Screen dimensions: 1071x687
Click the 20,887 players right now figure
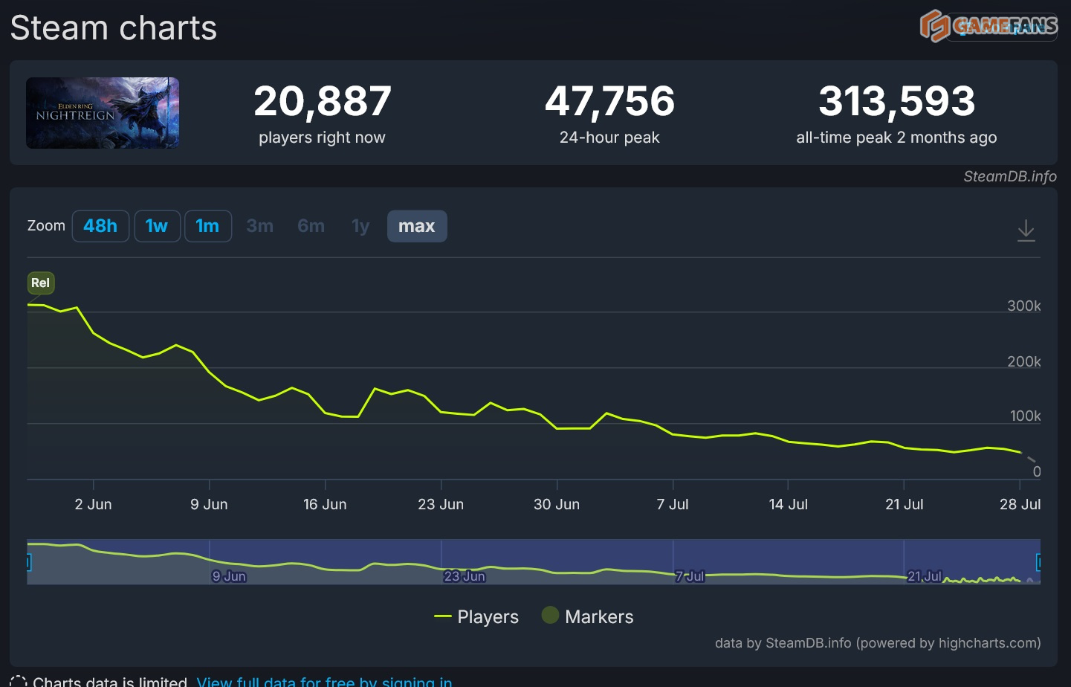323,101
